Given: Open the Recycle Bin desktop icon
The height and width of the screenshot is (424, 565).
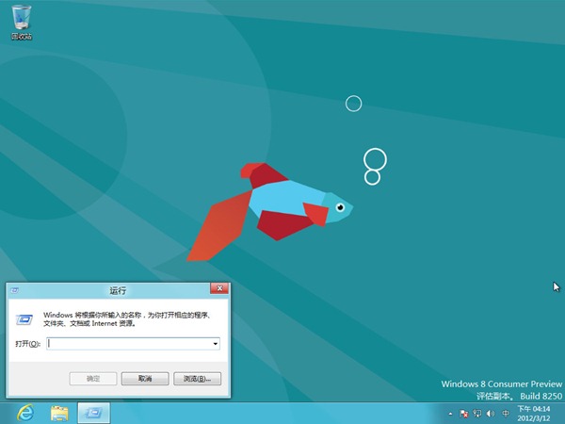Looking at the screenshot, I should coord(22,22).
